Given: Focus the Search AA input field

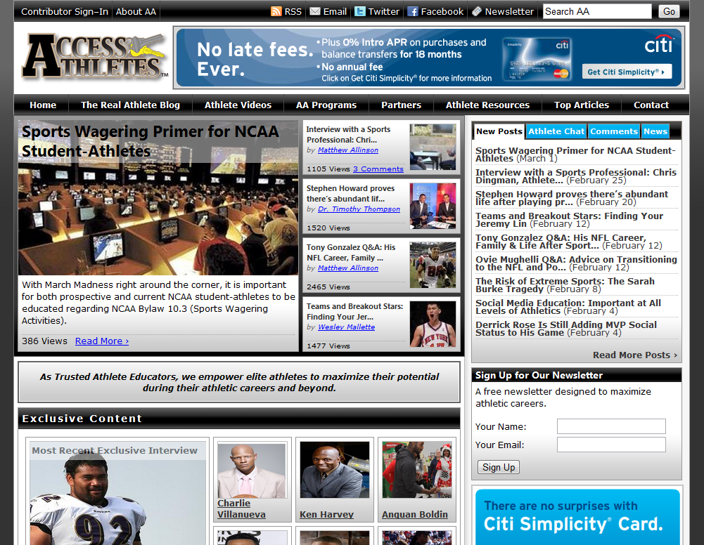Looking at the screenshot, I should tap(596, 11).
